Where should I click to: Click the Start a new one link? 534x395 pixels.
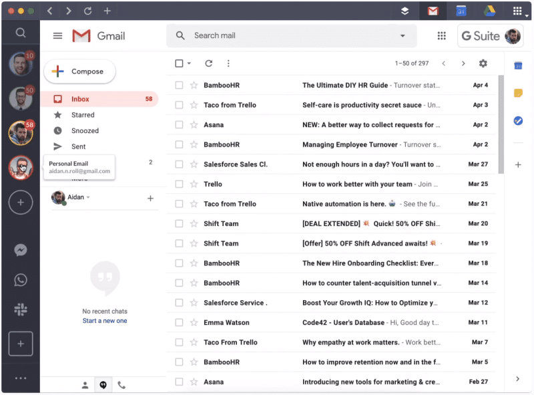point(104,320)
